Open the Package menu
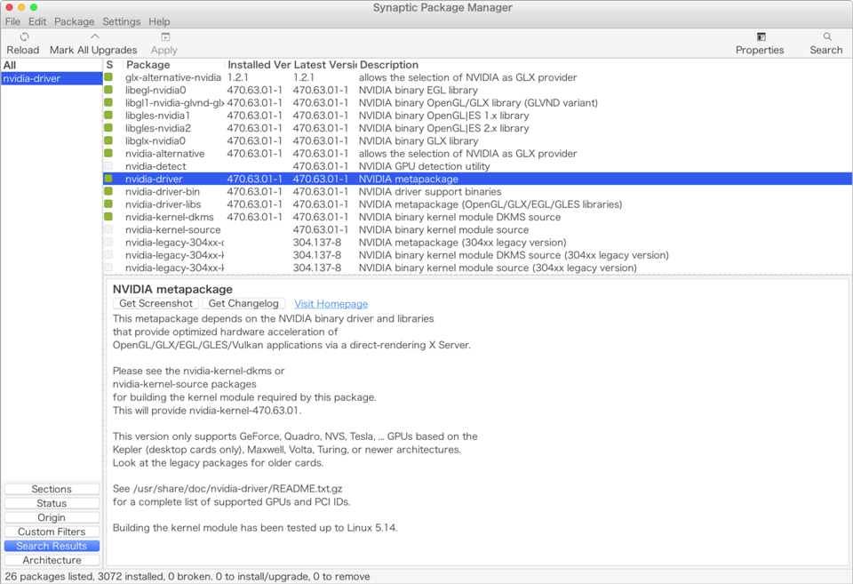 74,21
